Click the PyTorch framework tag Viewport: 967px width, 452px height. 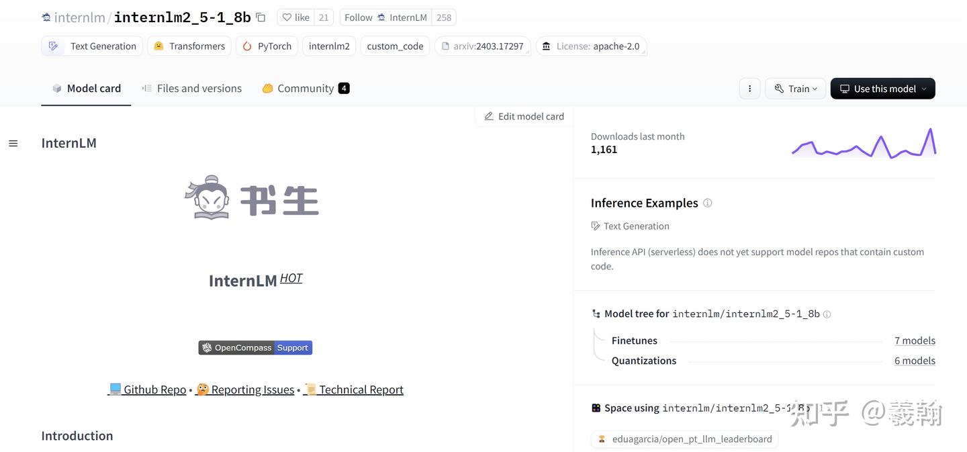click(267, 46)
